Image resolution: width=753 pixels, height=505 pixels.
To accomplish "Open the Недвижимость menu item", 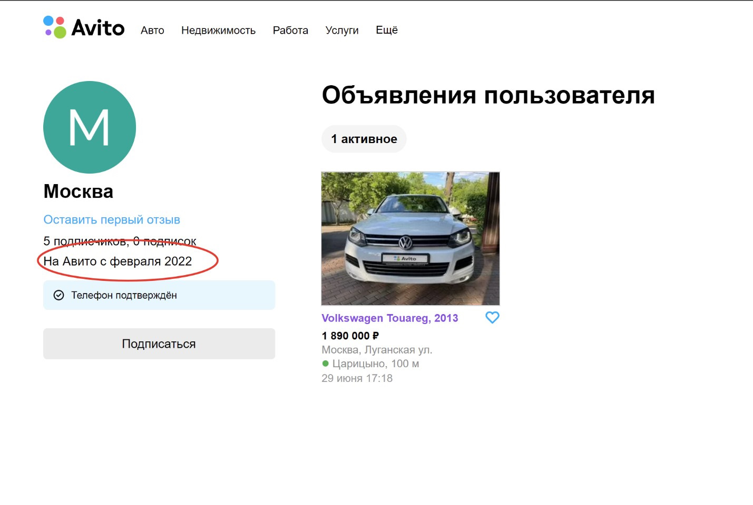I will (x=218, y=31).
